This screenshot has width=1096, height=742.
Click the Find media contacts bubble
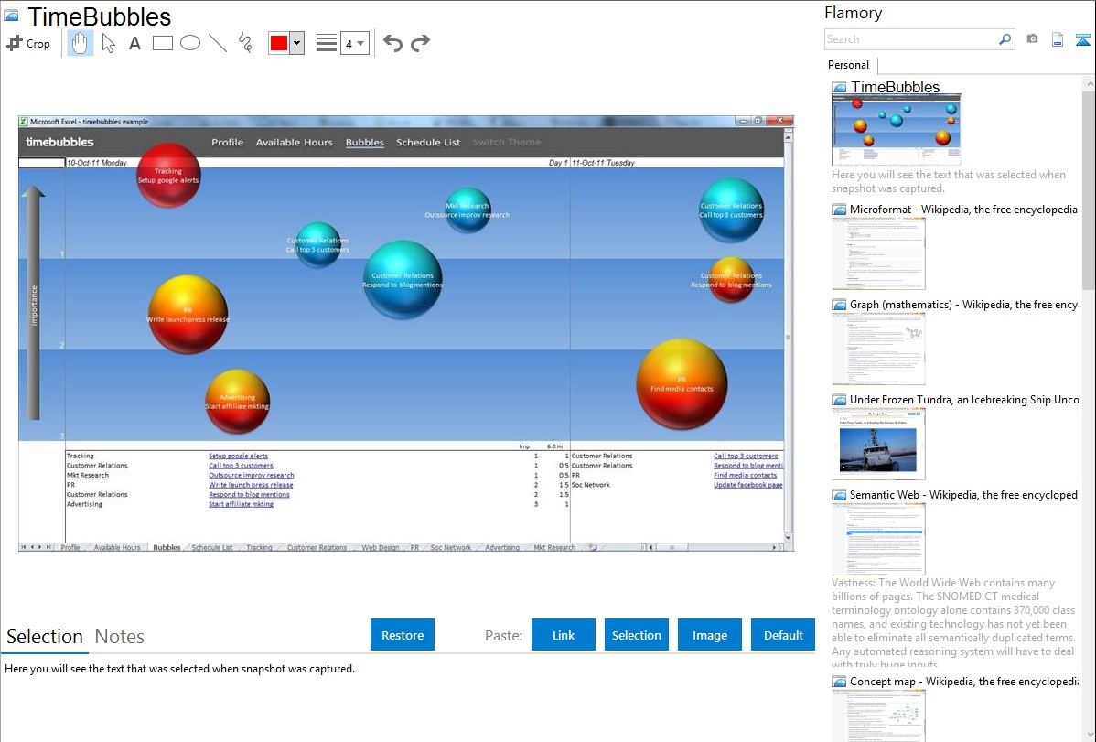[x=682, y=384]
